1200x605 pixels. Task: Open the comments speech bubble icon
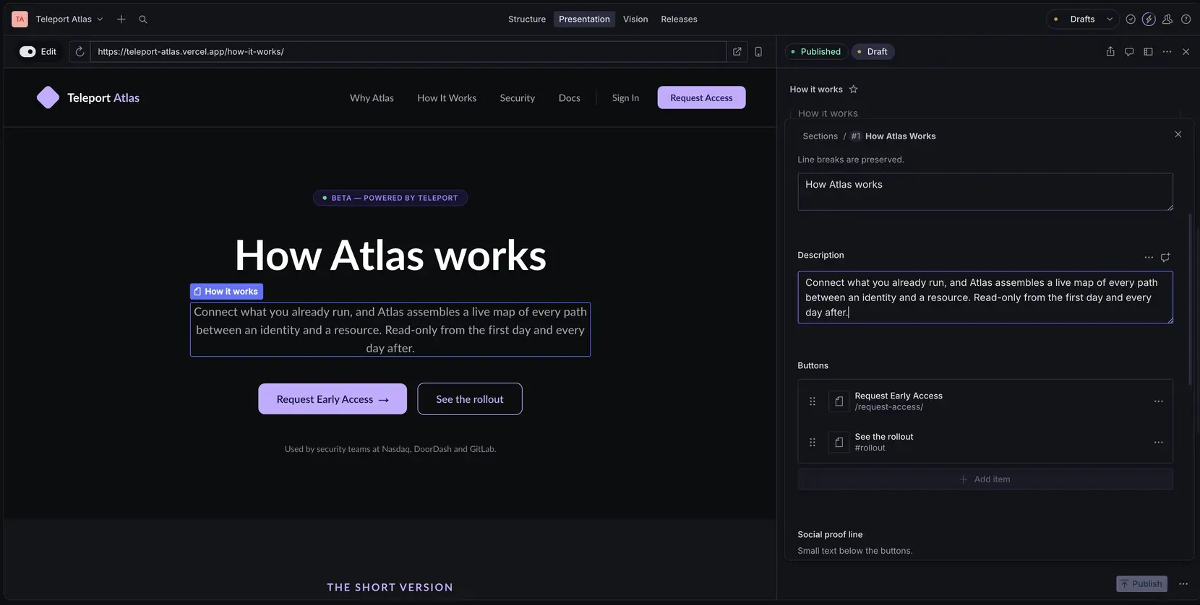[1129, 52]
